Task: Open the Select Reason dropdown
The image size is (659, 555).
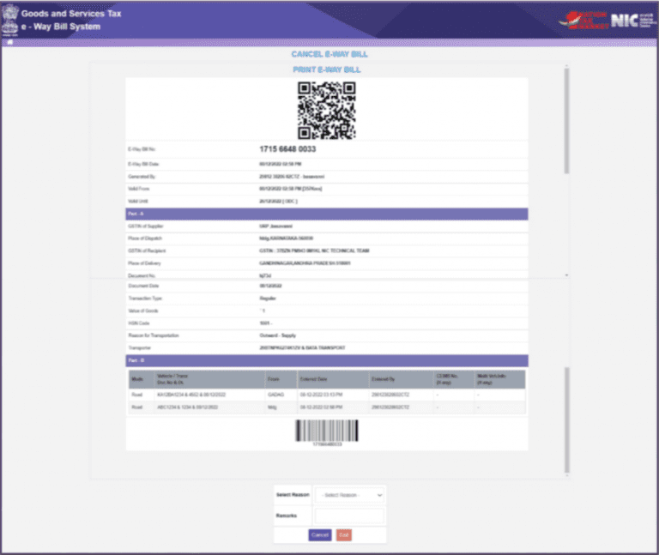Action: (350, 495)
